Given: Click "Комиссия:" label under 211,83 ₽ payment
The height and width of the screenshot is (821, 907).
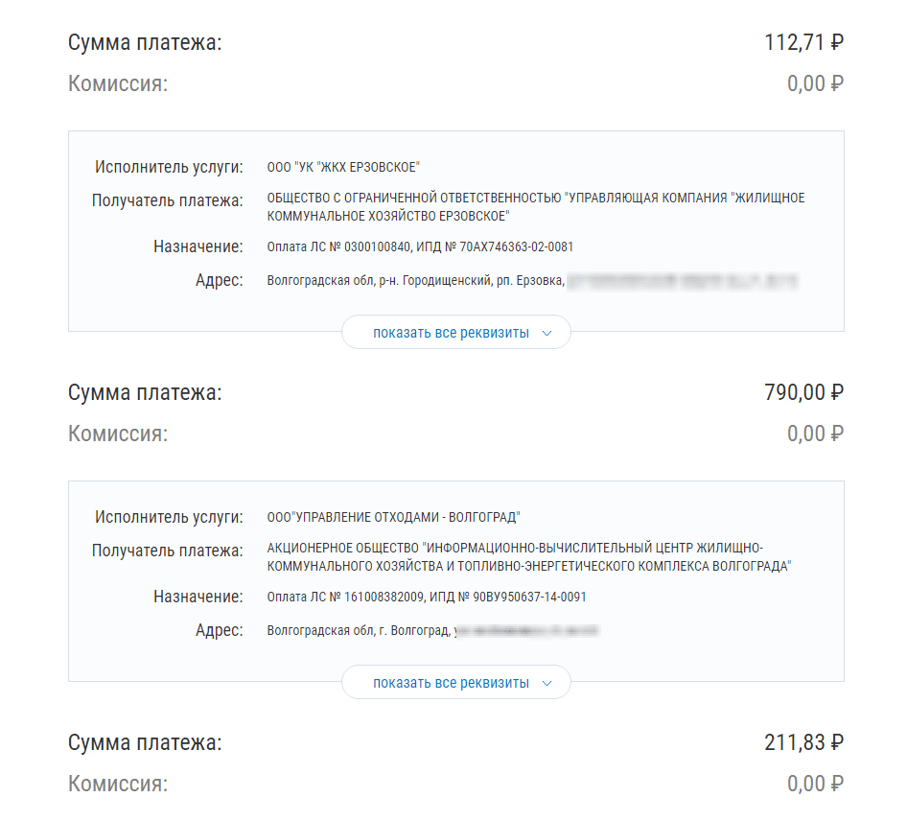Looking at the screenshot, I should click(x=118, y=784).
